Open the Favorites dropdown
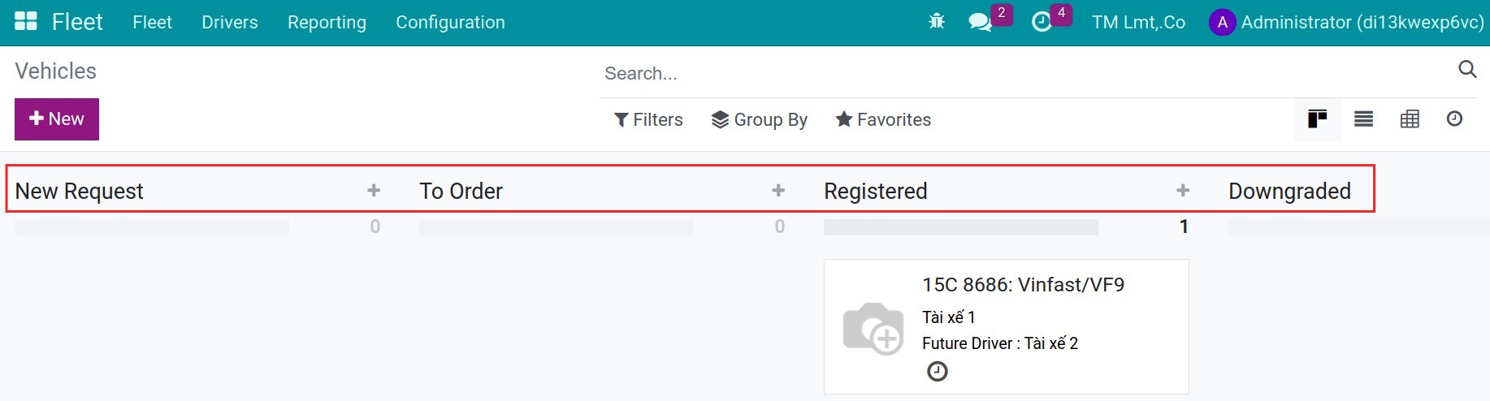 (x=883, y=119)
